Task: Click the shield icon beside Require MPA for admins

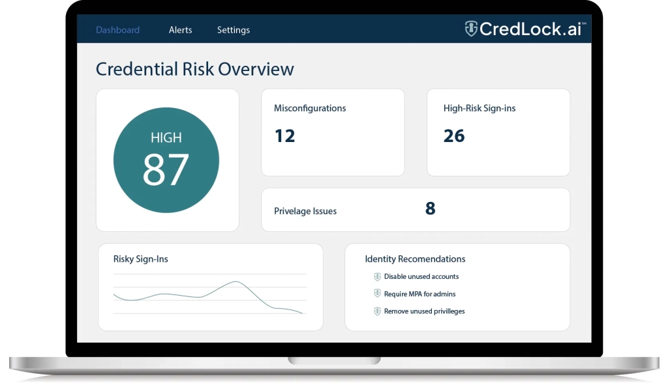Action: pyautogui.click(x=377, y=294)
